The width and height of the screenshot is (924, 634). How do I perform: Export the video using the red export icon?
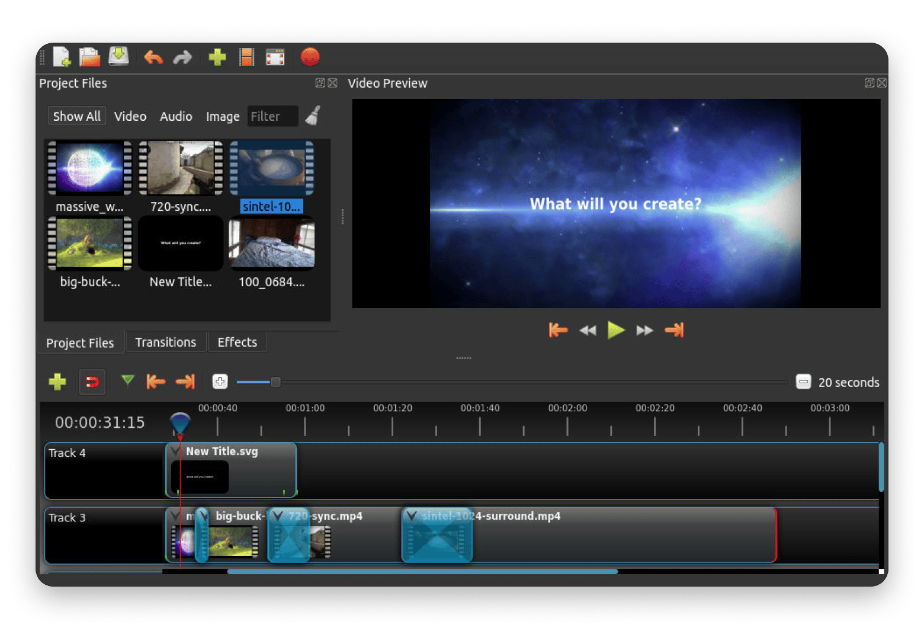point(310,57)
